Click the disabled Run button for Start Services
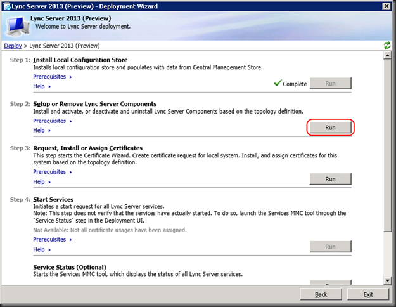Viewport: 396px width, 307px height. click(x=330, y=247)
